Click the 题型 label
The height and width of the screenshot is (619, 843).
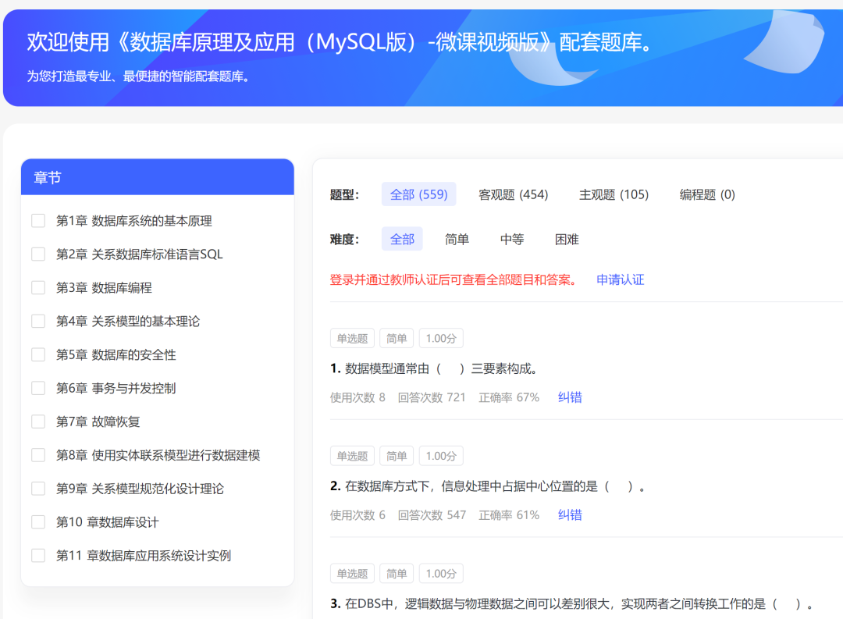coord(344,194)
